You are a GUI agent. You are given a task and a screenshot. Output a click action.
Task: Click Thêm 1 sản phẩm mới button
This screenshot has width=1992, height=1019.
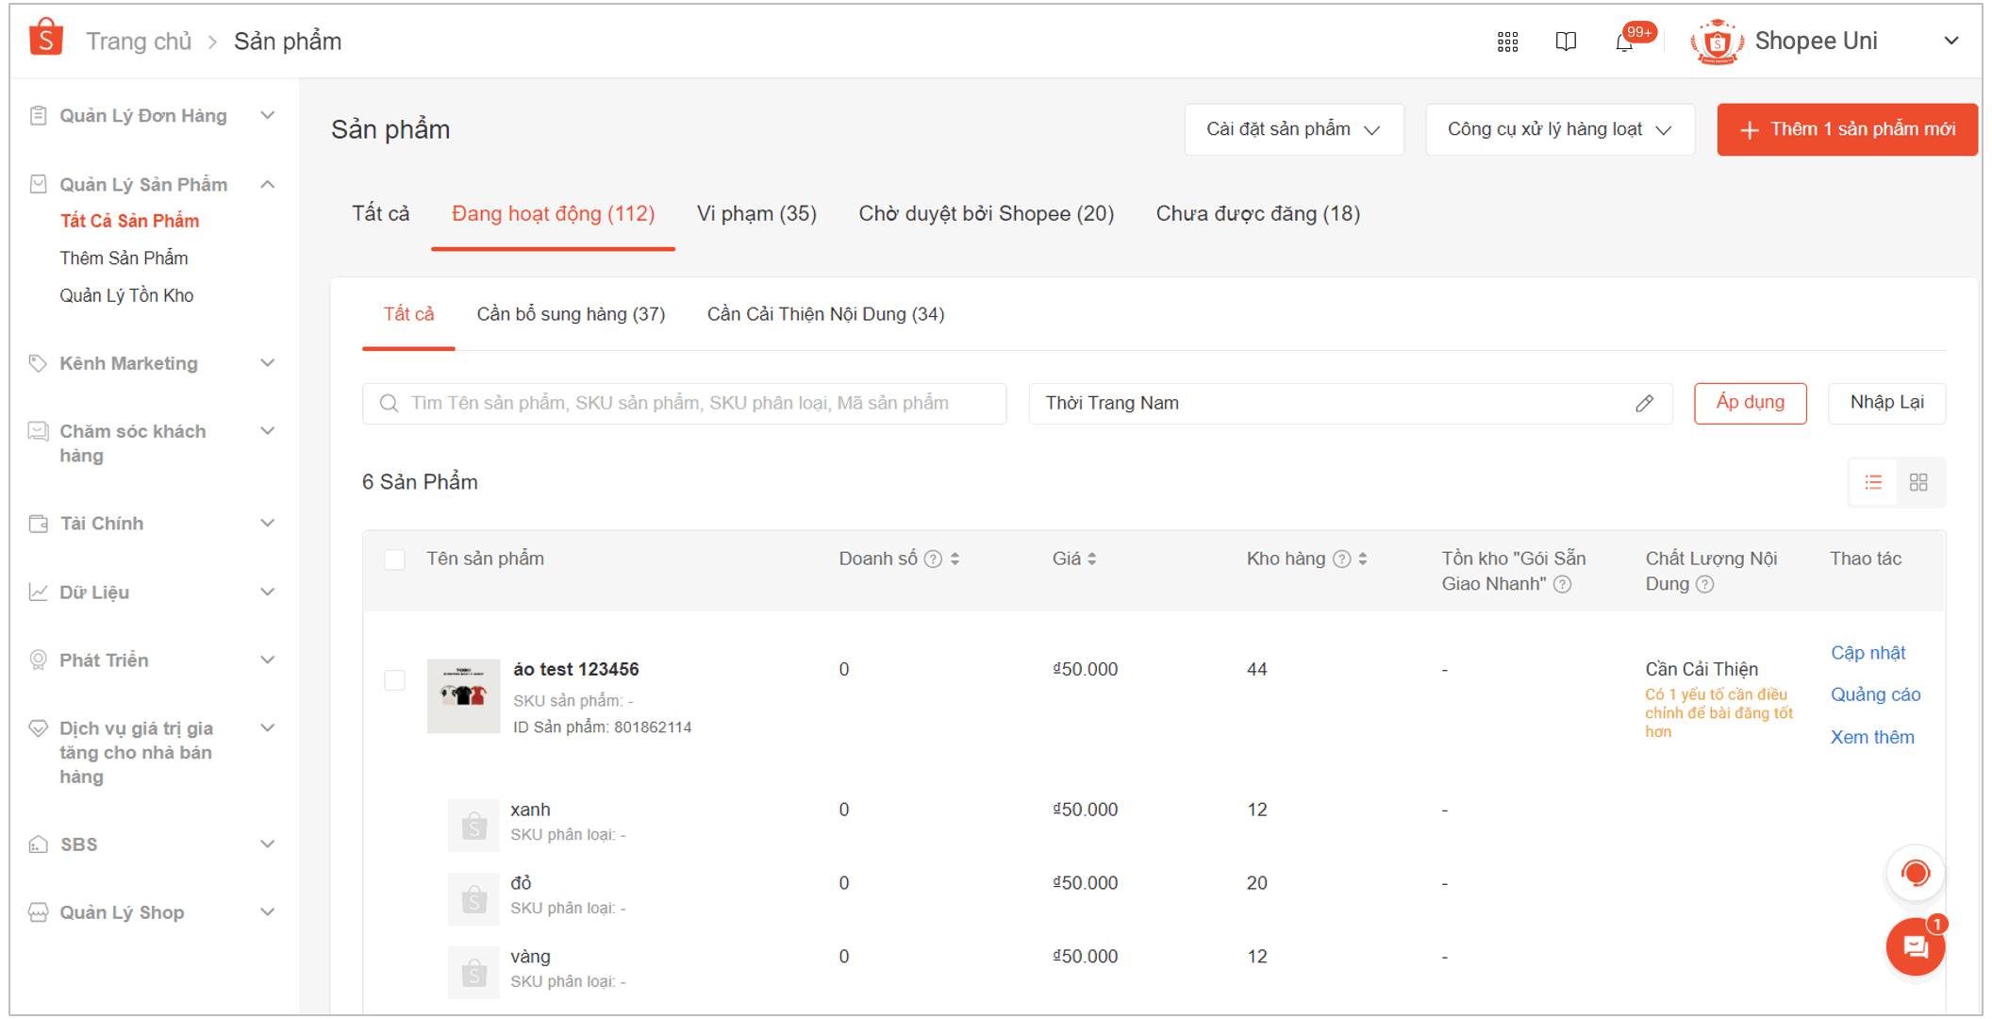click(1846, 129)
